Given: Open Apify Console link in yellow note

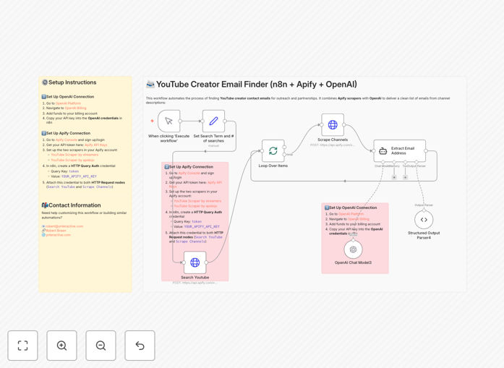Looking at the screenshot, I should [x=67, y=140].
